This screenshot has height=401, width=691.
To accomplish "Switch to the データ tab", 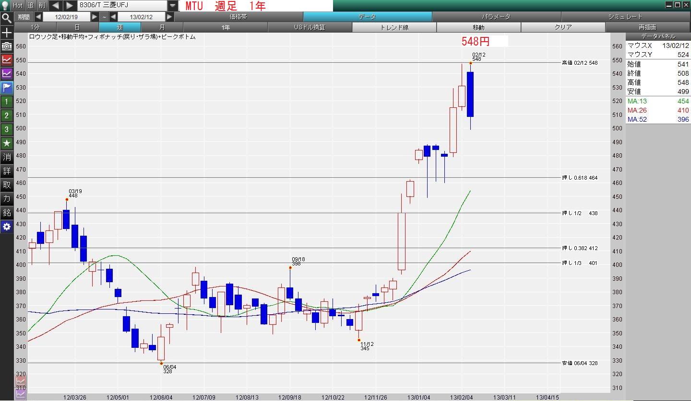I will [x=368, y=17].
